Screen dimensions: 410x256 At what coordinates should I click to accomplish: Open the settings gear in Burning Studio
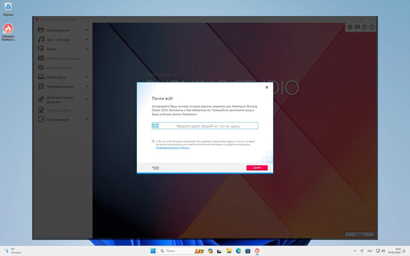coord(350,27)
